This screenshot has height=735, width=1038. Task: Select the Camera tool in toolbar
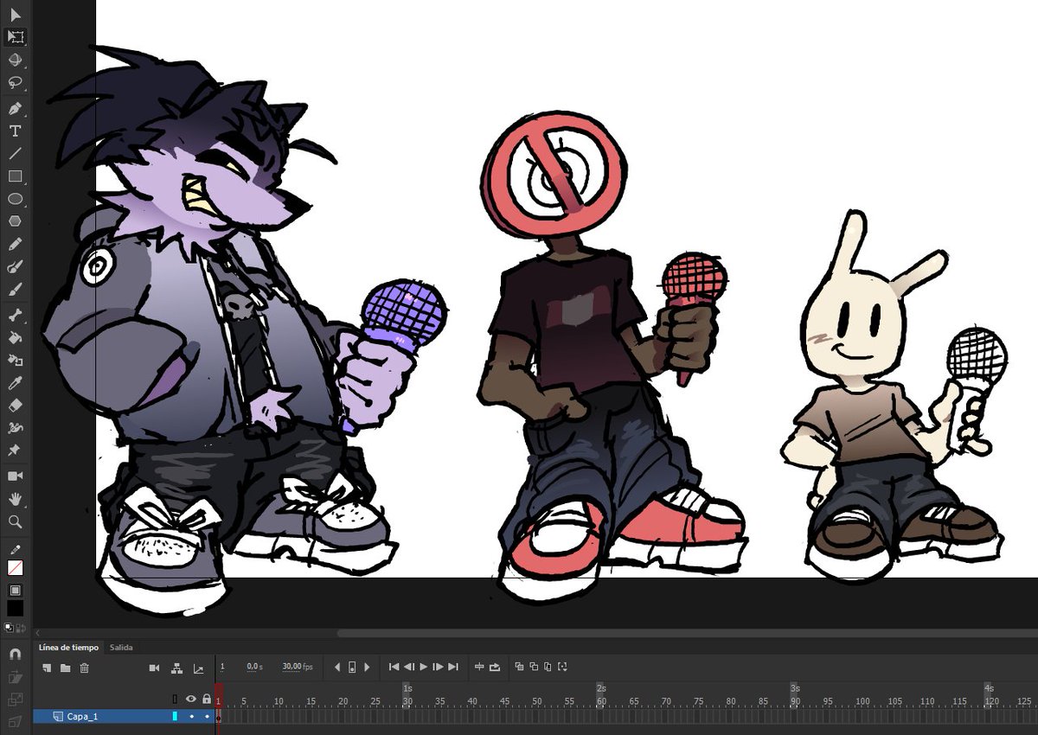(x=15, y=476)
